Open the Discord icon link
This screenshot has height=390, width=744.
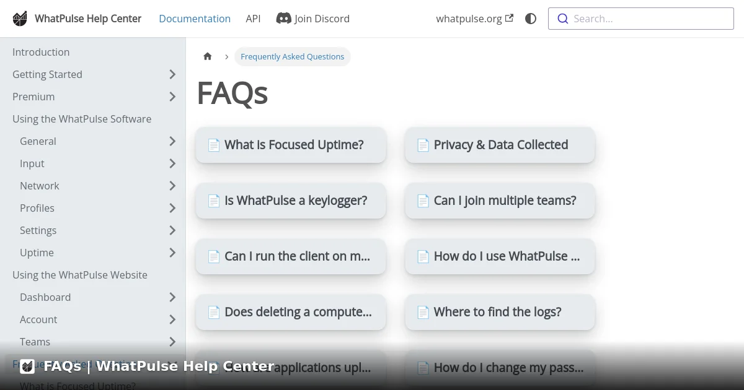[x=283, y=19]
